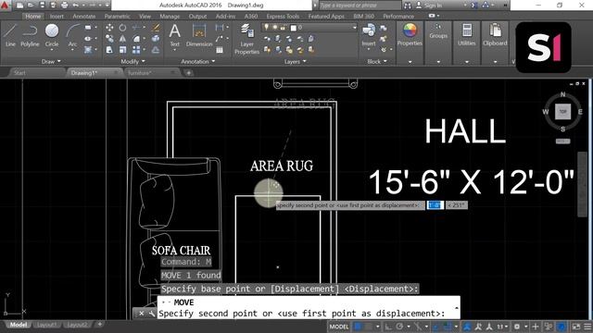Select the Arc tool
The image size is (593, 333).
click(72, 35)
